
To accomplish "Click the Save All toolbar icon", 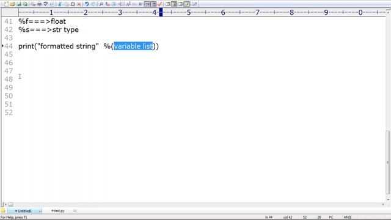I will [25, 4].
